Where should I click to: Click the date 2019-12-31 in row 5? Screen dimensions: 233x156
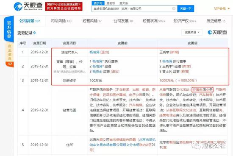click(39, 145)
